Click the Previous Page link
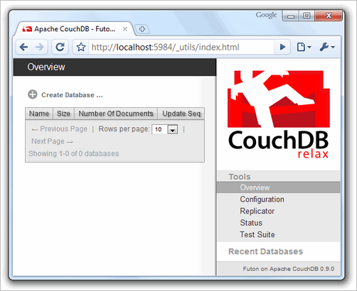 click(x=59, y=129)
